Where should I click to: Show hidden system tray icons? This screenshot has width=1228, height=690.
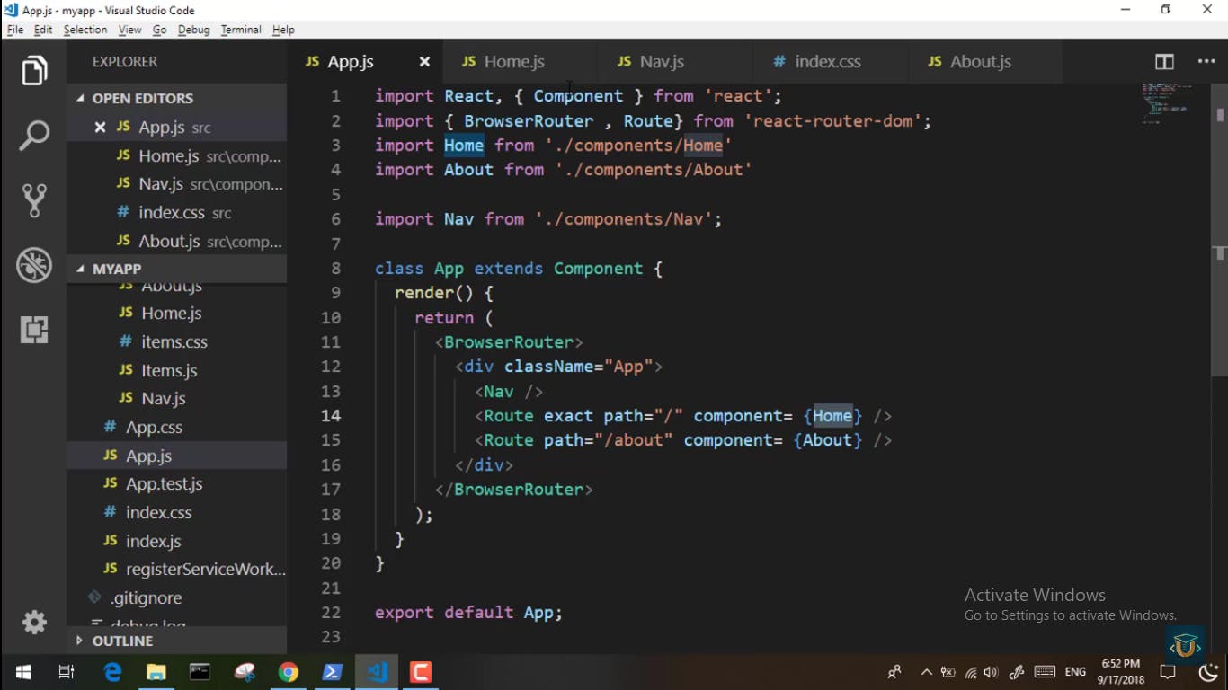tap(926, 672)
